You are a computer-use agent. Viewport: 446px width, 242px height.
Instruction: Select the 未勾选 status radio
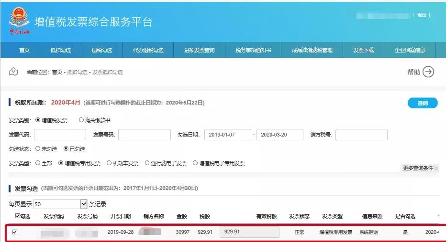point(37,148)
